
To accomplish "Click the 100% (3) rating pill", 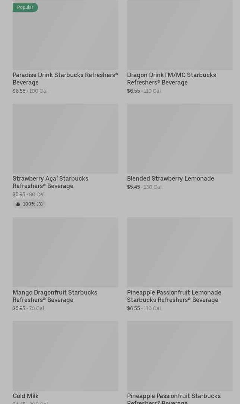I will pyautogui.click(x=29, y=204).
